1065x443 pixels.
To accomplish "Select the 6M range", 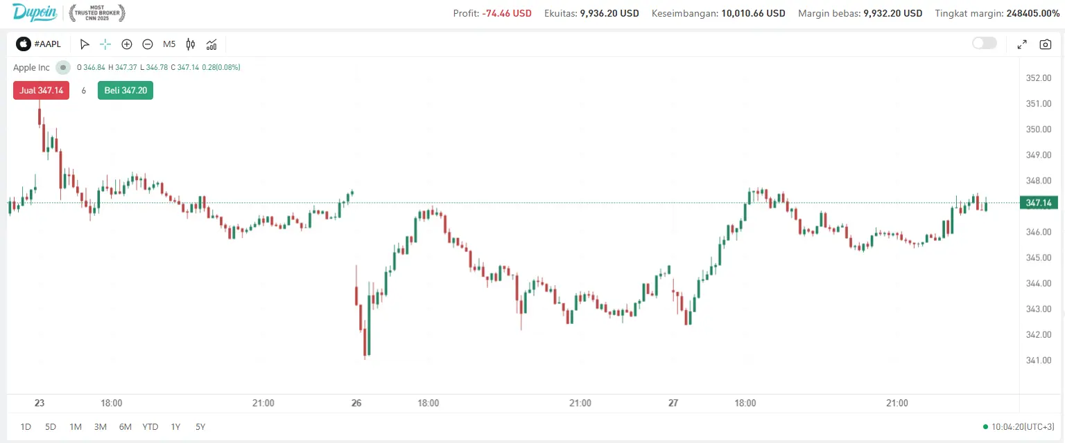I will tap(125, 427).
